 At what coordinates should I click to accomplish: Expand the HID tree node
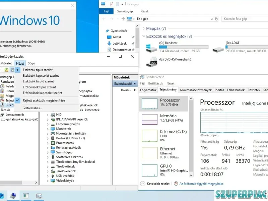(48, 115)
